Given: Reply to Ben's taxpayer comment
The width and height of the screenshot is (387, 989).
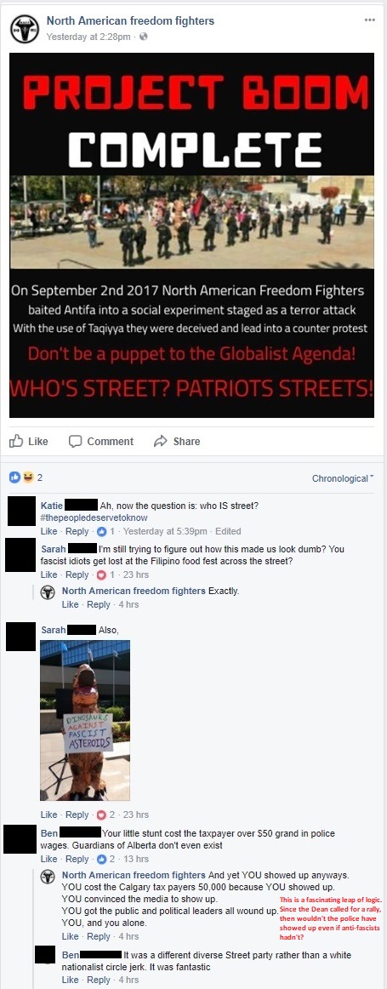Looking at the screenshot, I should click(77, 859).
